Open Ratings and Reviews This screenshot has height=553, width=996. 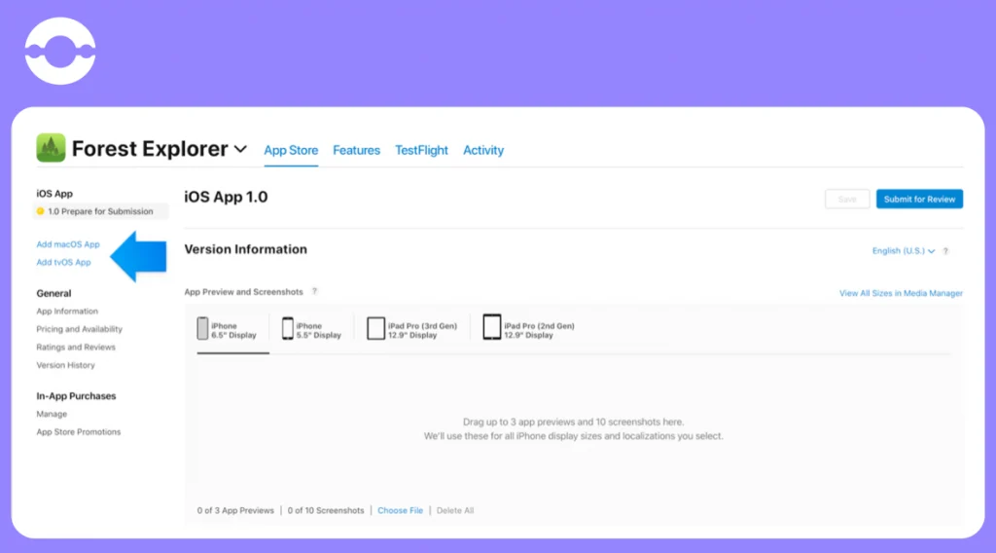76,347
